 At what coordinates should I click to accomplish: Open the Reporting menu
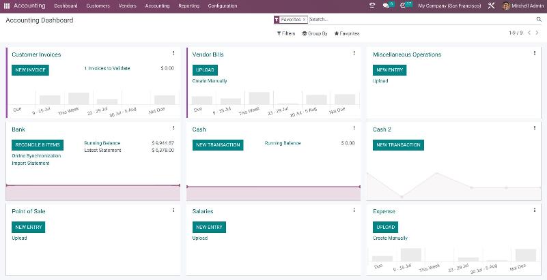click(188, 5)
